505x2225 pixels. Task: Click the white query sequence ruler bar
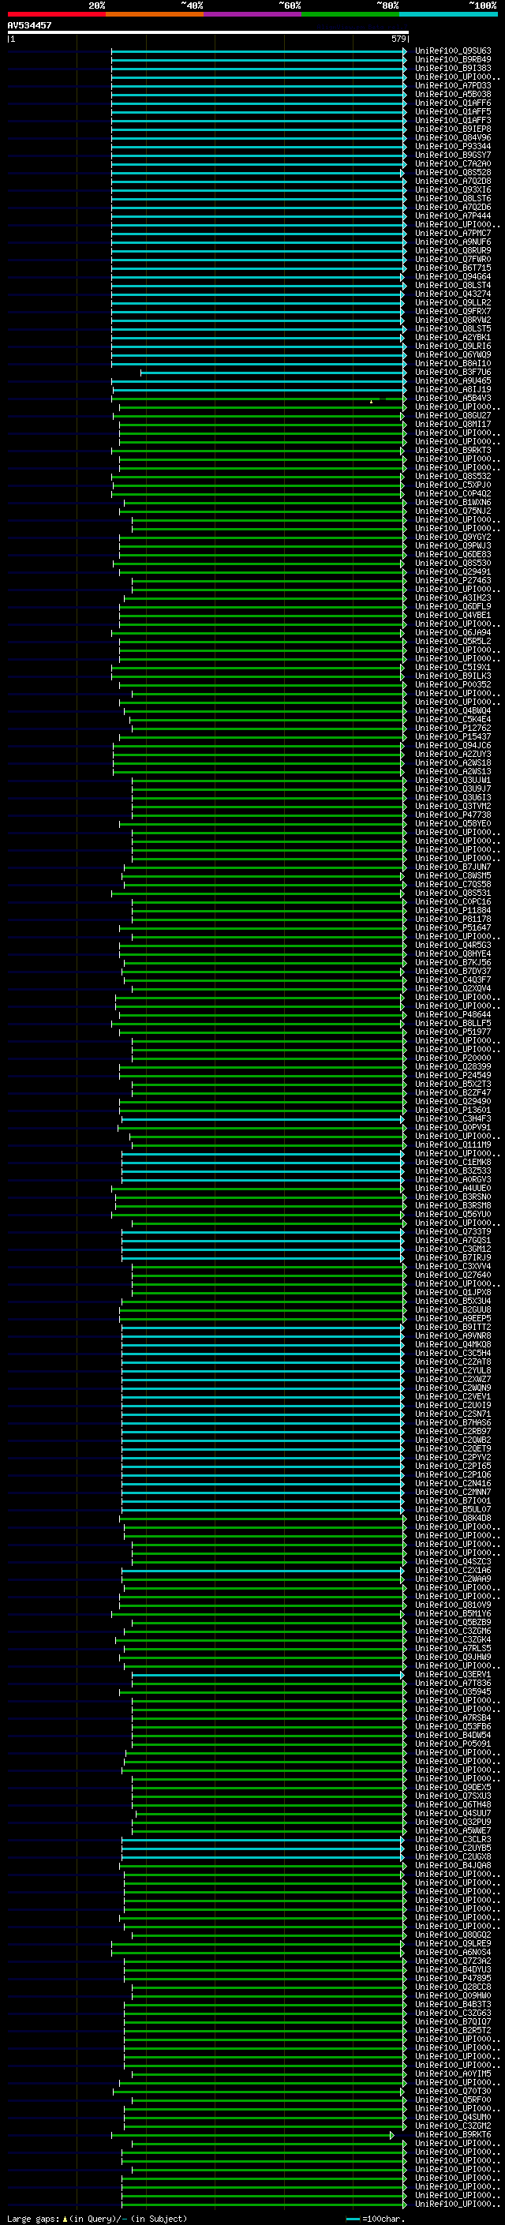pos(208,33)
